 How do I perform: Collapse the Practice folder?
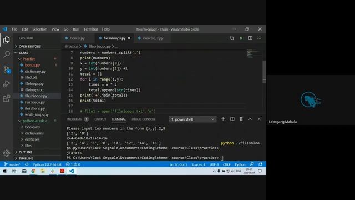(x=37, y=59)
